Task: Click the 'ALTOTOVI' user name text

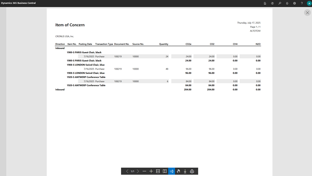Action: pos(255,31)
